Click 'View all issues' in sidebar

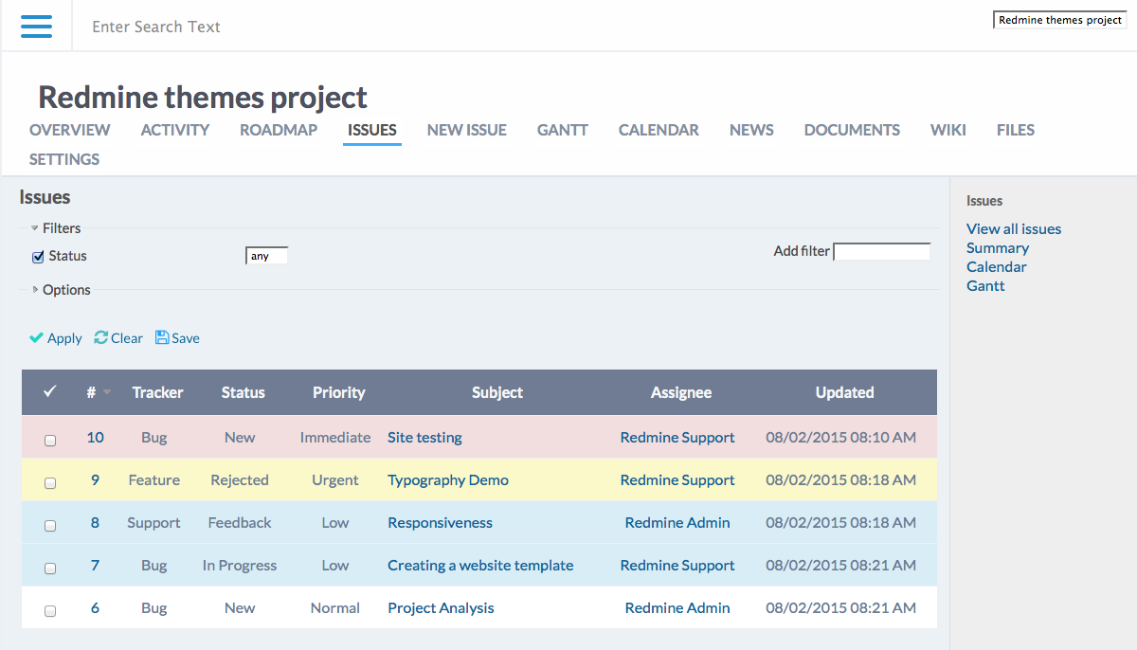tap(1013, 228)
